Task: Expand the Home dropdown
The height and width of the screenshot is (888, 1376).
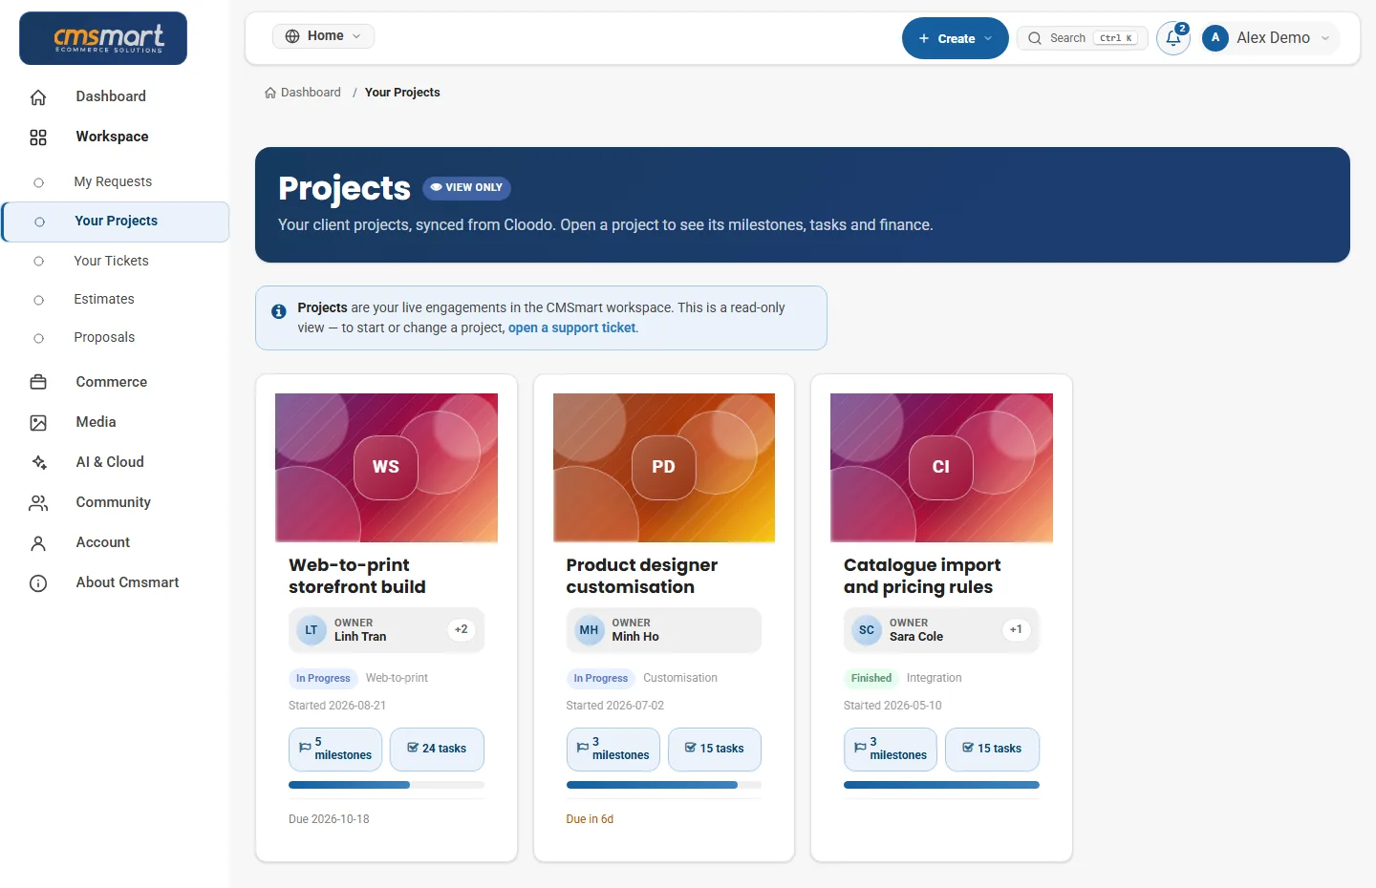Action: pos(323,36)
